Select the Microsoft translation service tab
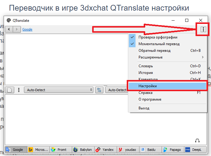 (39, 150)
